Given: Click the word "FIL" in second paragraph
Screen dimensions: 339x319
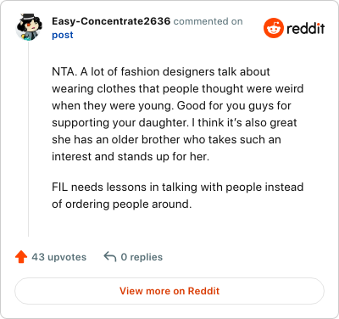Looking at the screenshot, I should (60, 187).
